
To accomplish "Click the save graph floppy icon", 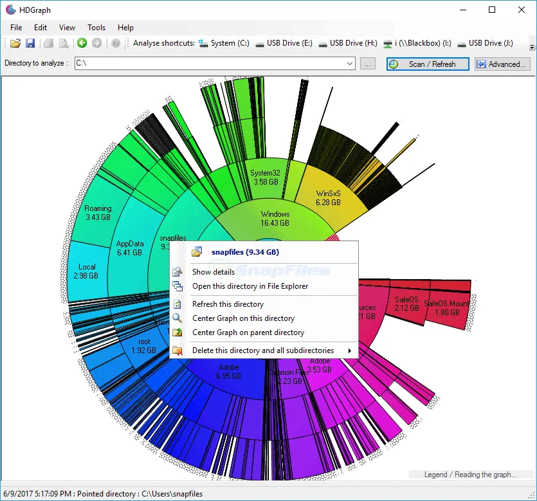I will 30,44.
